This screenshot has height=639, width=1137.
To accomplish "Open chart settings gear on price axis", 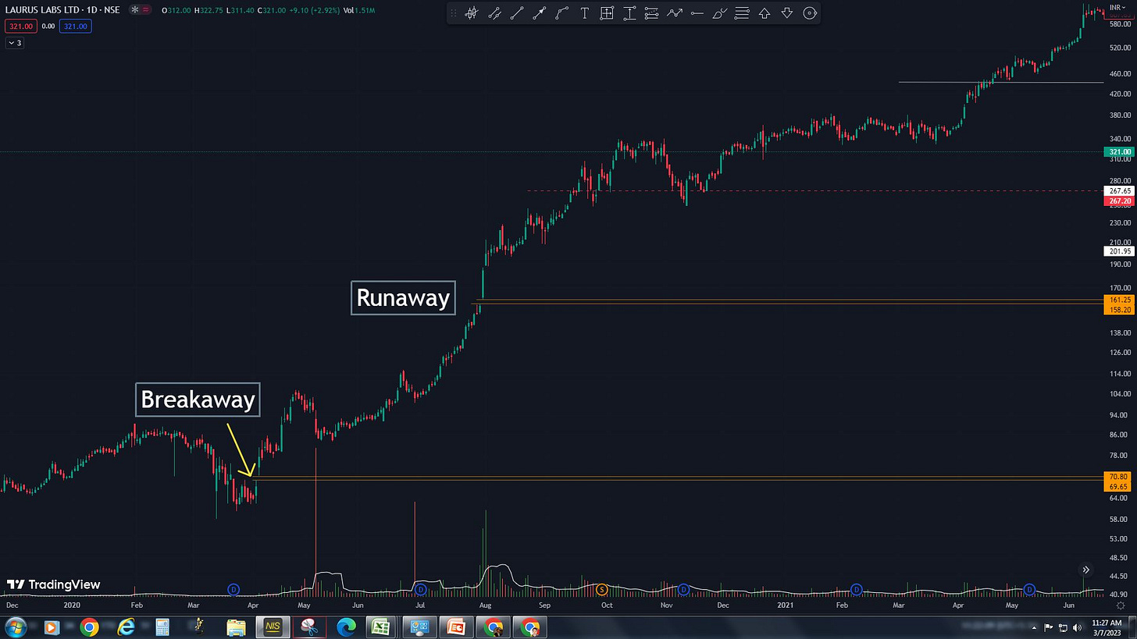I will (x=1121, y=605).
